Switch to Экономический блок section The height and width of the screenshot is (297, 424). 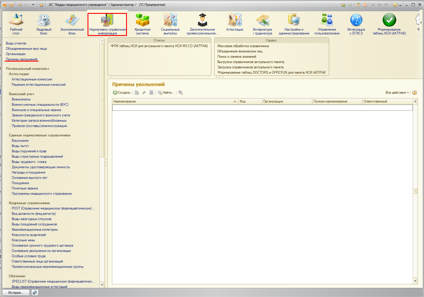(x=72, y=24)
